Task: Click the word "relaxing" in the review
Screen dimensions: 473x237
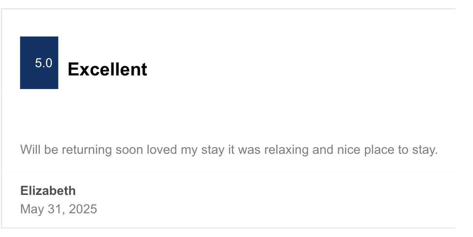Action: coord(286,150)
